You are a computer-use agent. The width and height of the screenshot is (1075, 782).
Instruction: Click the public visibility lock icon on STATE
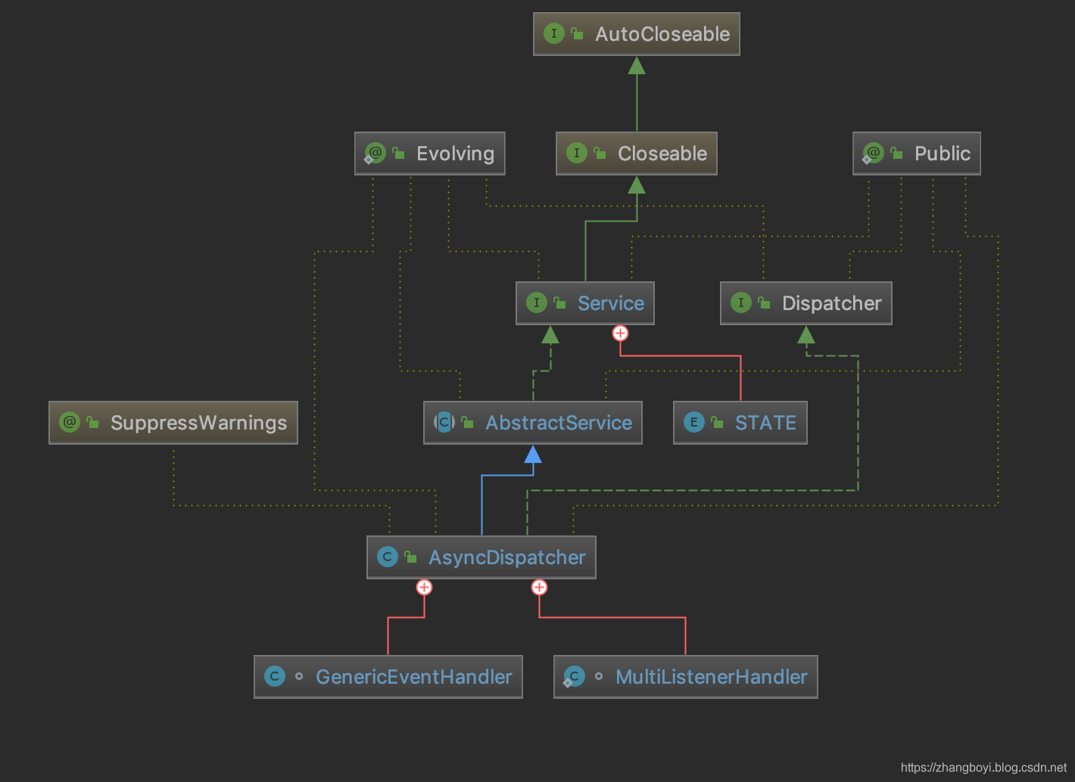click(717, 422)
